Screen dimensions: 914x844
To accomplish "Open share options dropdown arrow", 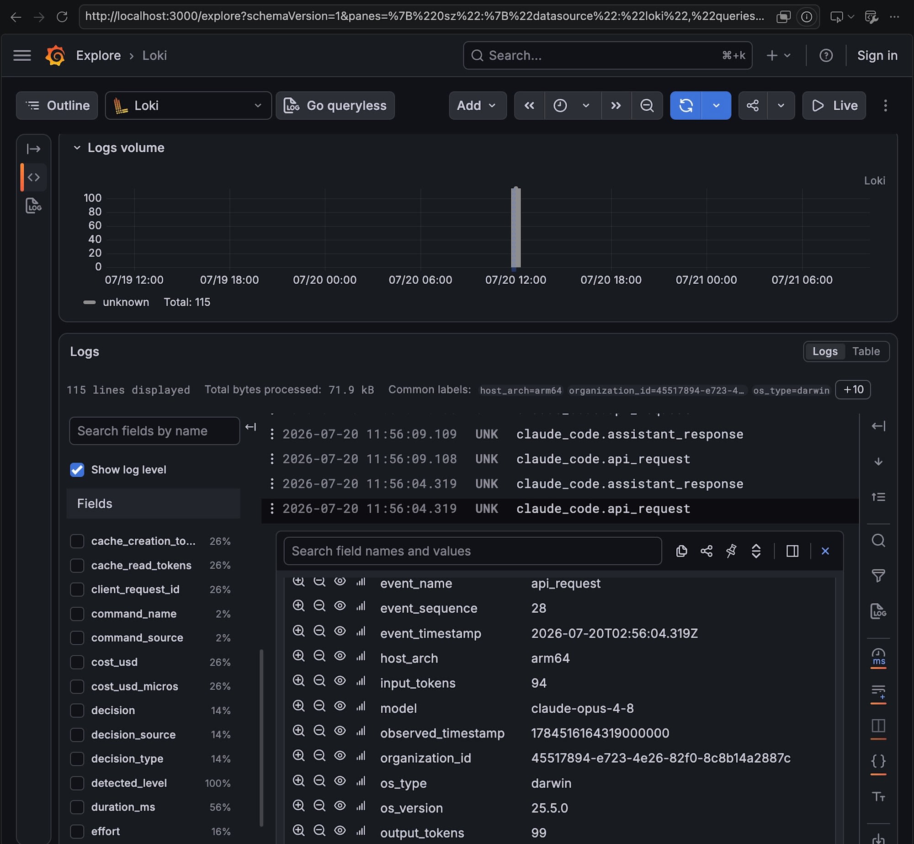I will 781,106.
